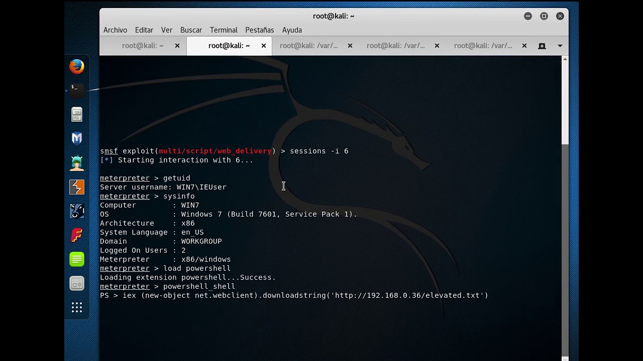The height and width of the screenshot is (361, 643).
Task: Open Firefox from the dock
Action: tap(77, 66)
